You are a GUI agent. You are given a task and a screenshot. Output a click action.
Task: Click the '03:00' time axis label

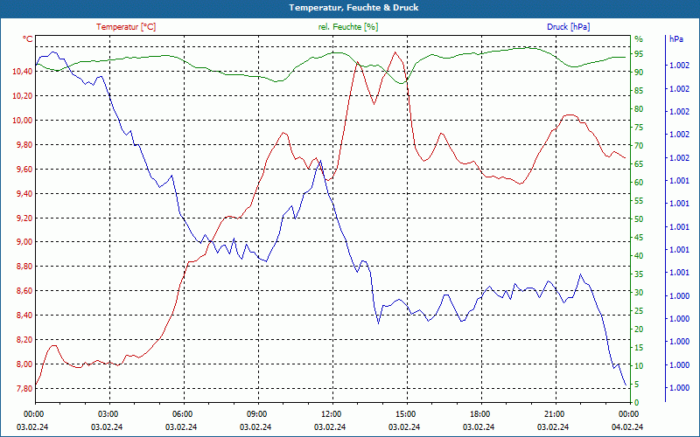point(108,413)
